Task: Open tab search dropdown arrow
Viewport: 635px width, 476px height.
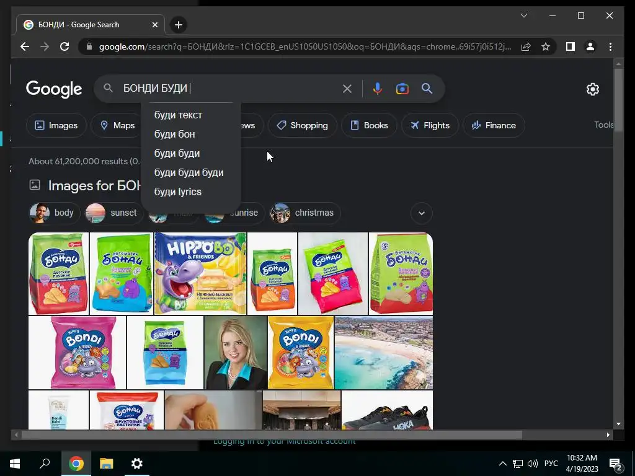Action: point(523,15)
